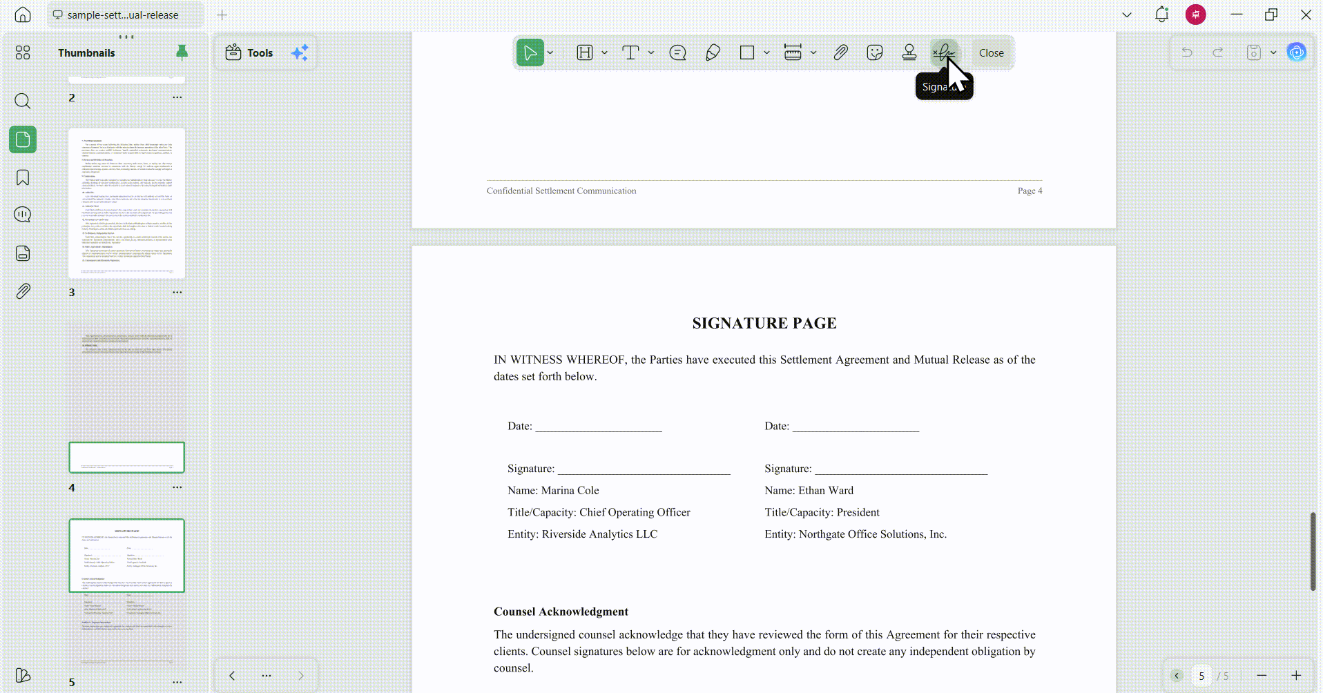Open the dashboard grid icon in sidebar

(x=23, y=52)
